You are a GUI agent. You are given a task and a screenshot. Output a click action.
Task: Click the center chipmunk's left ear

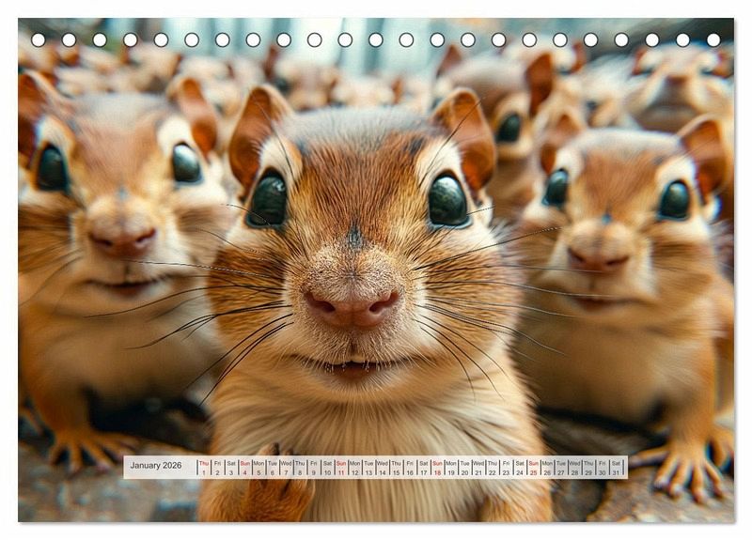[x=254, y=131]
